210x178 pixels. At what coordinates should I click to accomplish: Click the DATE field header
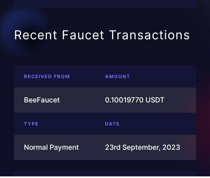[x=112, y=124]
